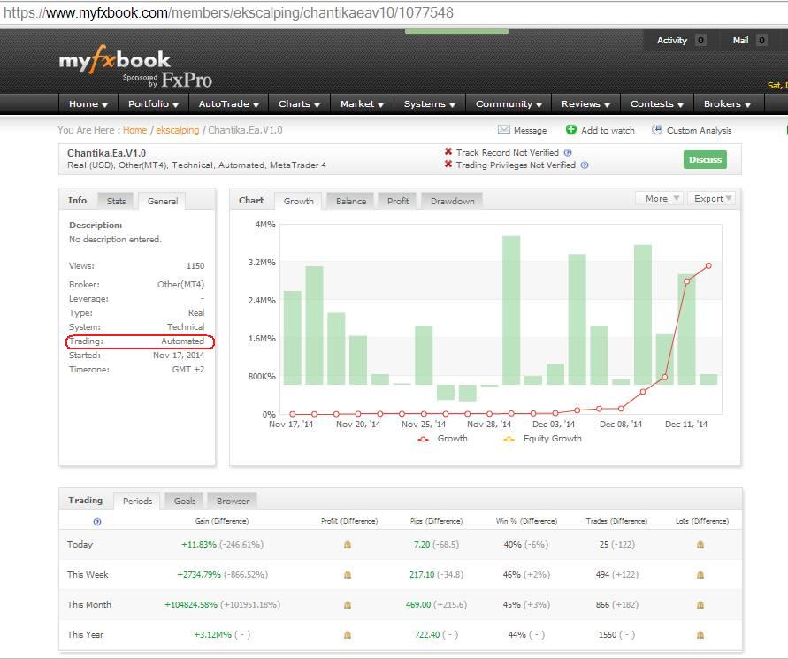This screenshot has height=659, width=788.
Task: Click the myfxbook logo
Action: pos(115,60)
